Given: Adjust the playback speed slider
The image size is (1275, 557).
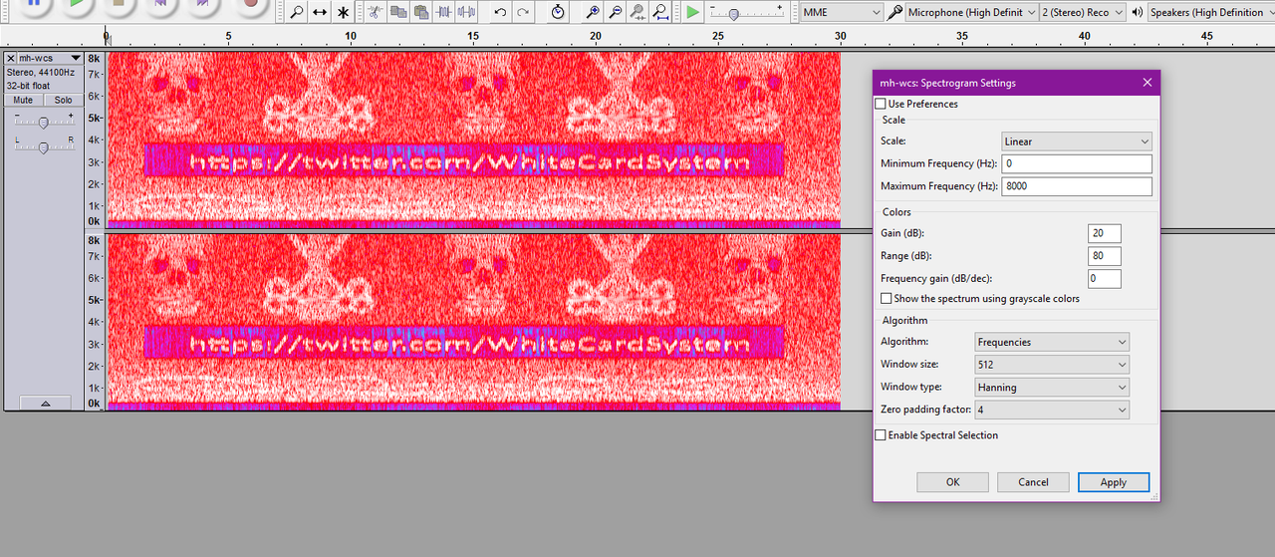Looking at the screenshot, I should tap(734, 14).
